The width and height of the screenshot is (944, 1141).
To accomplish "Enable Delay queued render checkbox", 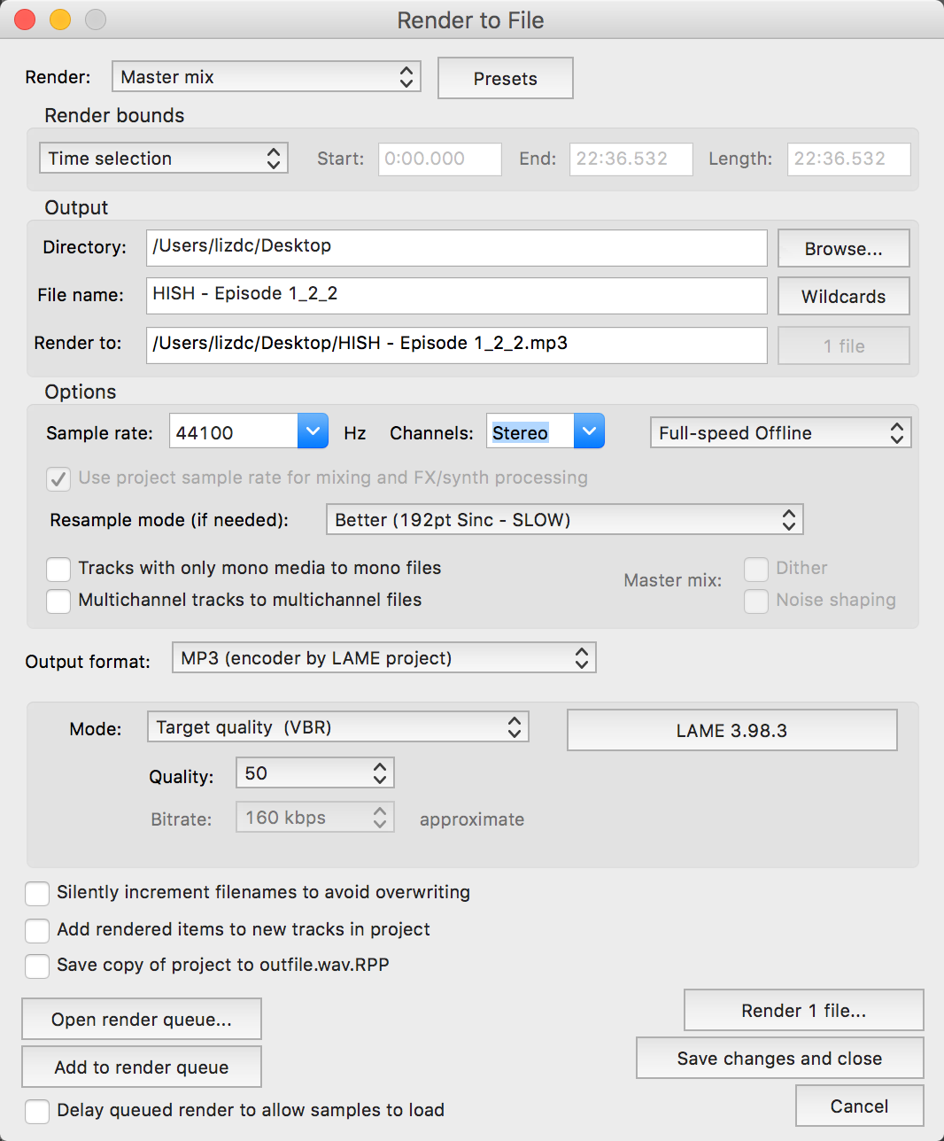I will coord(37,1111).
